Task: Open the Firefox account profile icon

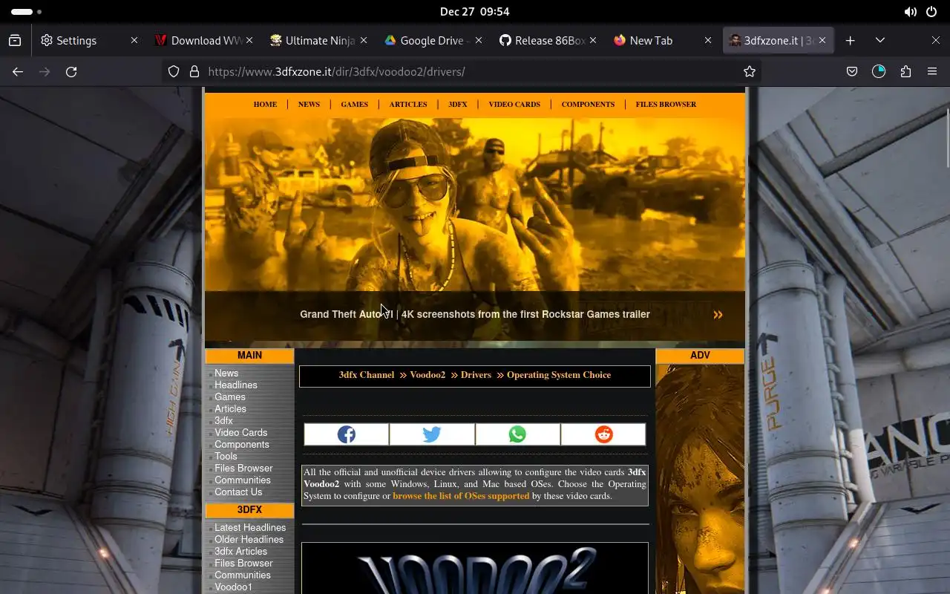Action: click(x=879, y=71)
